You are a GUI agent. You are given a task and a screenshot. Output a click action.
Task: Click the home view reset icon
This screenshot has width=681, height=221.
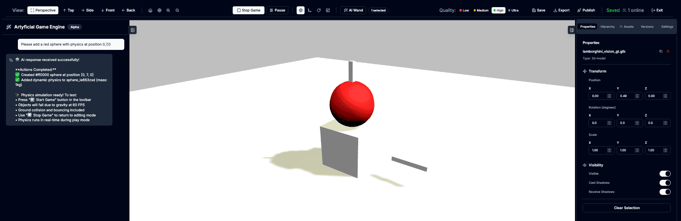pos(150,10)
